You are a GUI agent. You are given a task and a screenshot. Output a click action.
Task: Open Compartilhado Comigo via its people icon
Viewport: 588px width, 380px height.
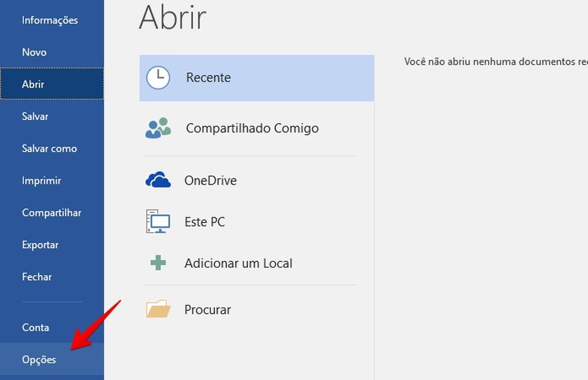coord(157,128)
